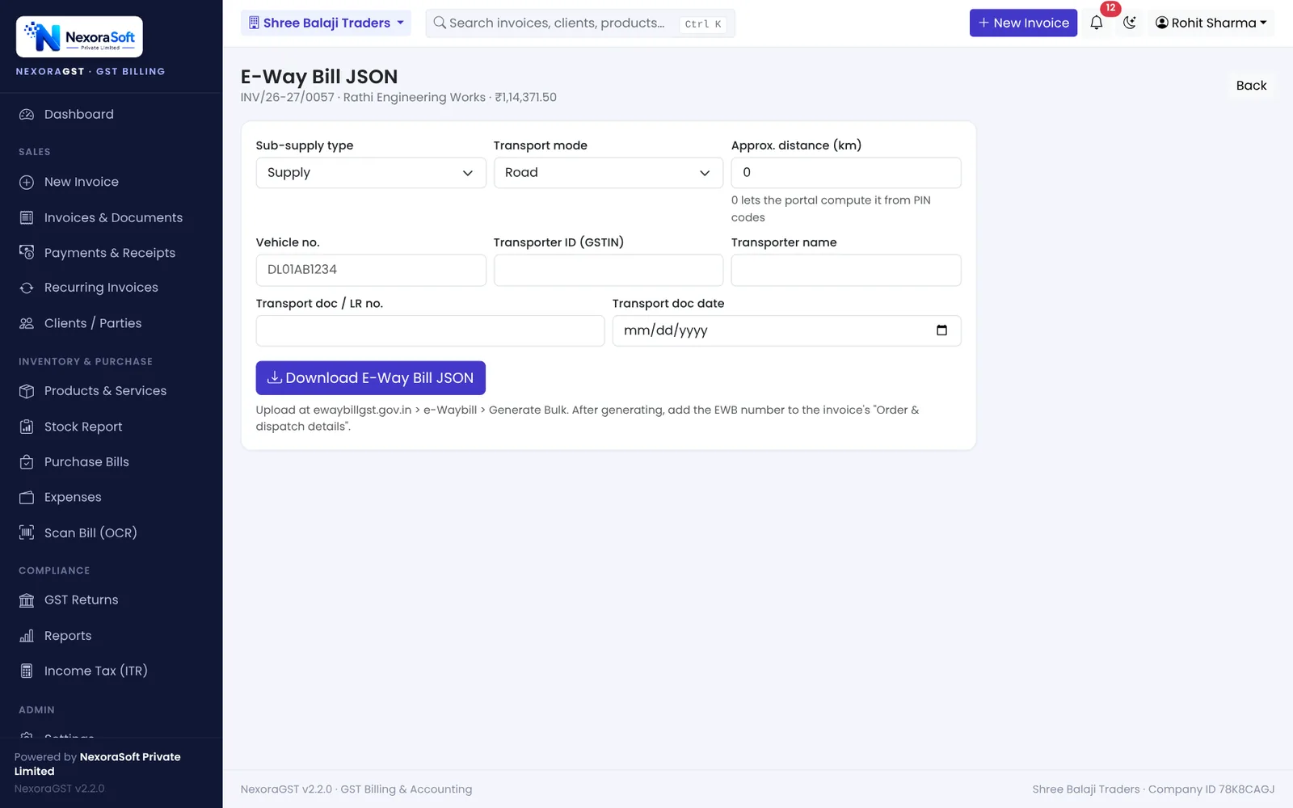Click the Reports bar chart icon
Viewport: 1293px width, 808px height.
[x=27, y=636]
